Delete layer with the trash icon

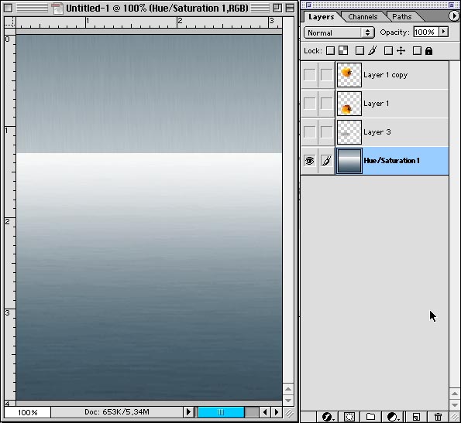click(438, 417)
